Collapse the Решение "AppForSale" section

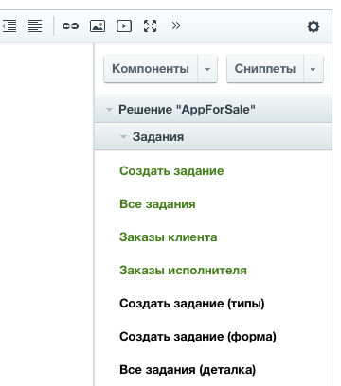tap(109, 110)
